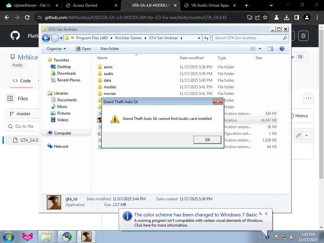Screen dimensions: 324x243
Task: Click the gta_sa thumbnail in details pane
Action: click(54, 202)
